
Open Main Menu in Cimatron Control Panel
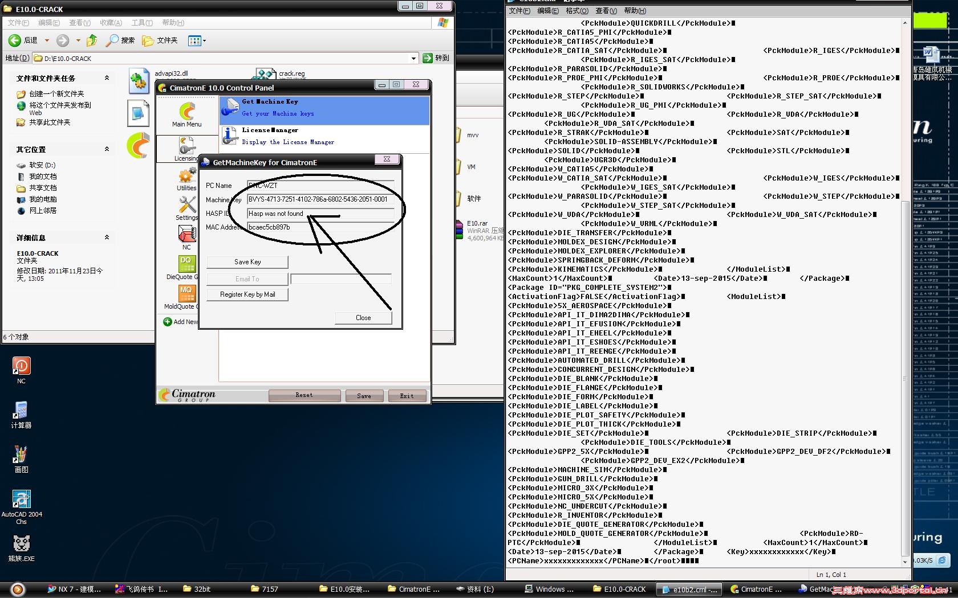(x=187, y=115)
